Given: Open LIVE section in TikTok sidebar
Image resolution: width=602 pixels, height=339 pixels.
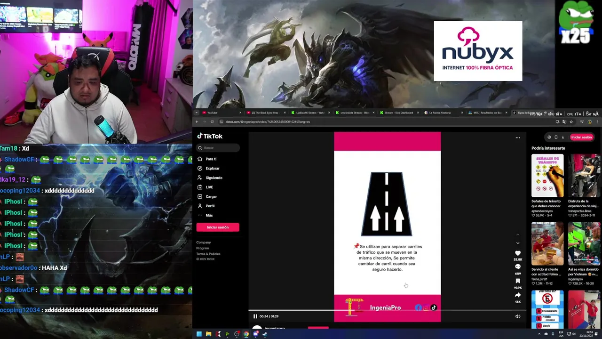Looking at the screenshot, I should 206,187.
